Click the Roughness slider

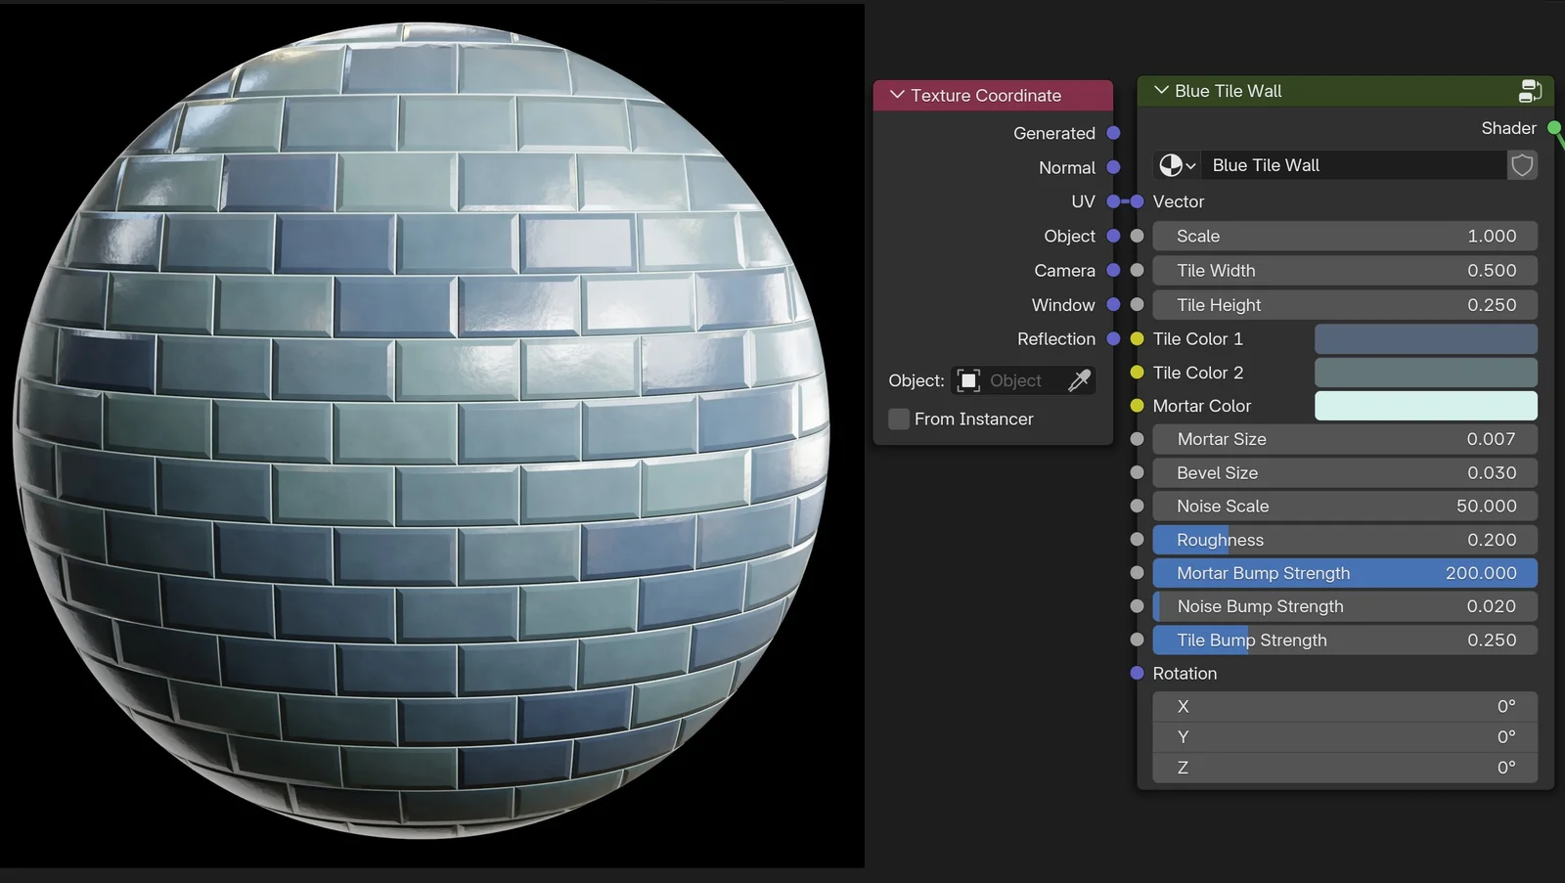coord(1345,539)
